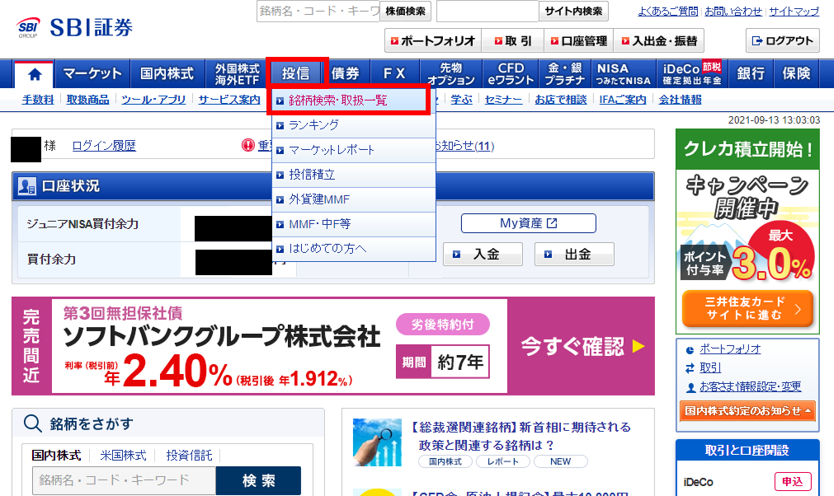Open the 先物オプション tab
The image size is (834, 496).
[451, 74]
